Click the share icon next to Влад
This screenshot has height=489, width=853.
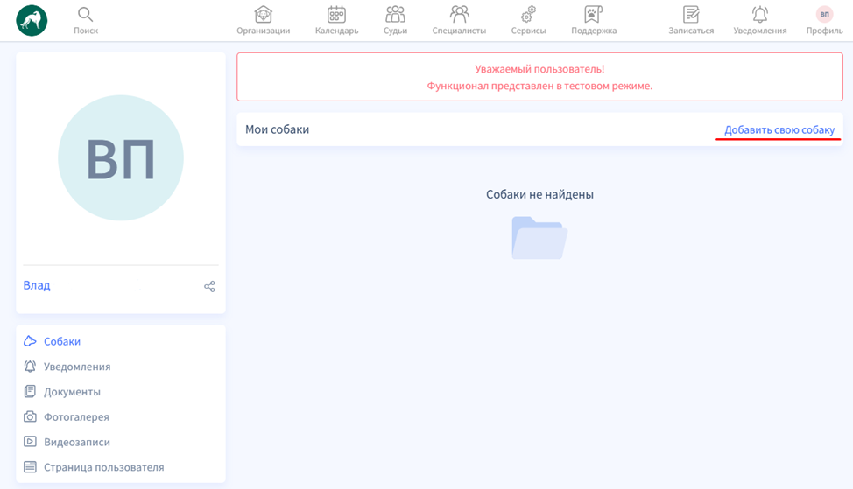pyautogui.click(x=209, y=286)
